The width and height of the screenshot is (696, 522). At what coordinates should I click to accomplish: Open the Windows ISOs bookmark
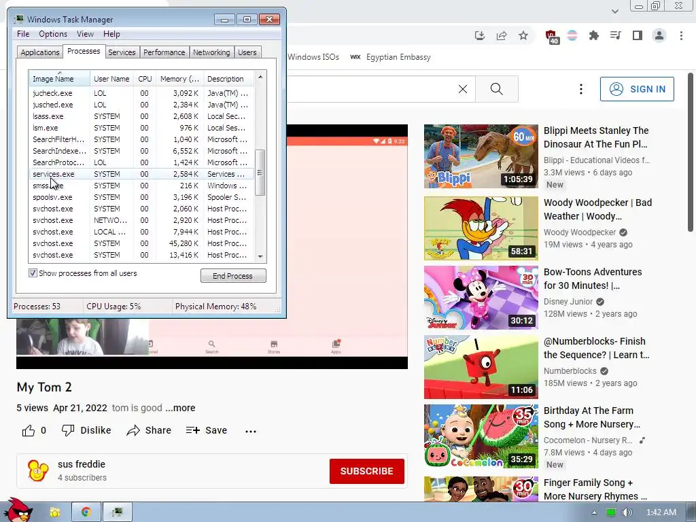click(x=313, y=57)
